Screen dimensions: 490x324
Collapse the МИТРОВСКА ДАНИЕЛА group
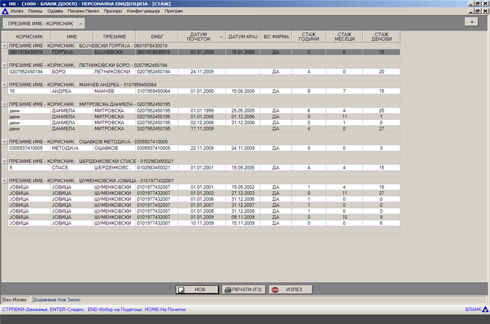(x=5, y=104)
